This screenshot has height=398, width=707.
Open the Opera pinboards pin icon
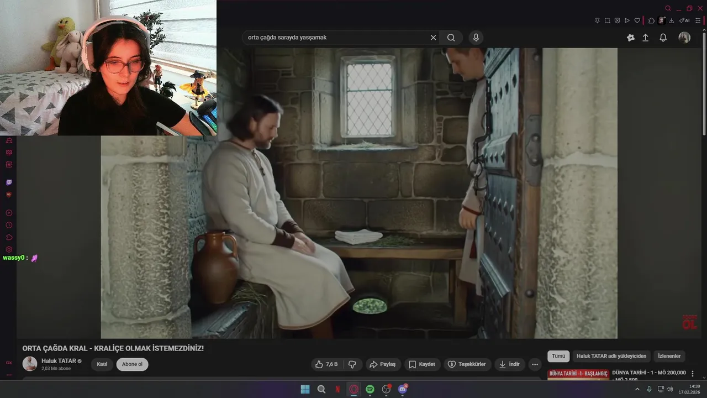pos(597,20)
